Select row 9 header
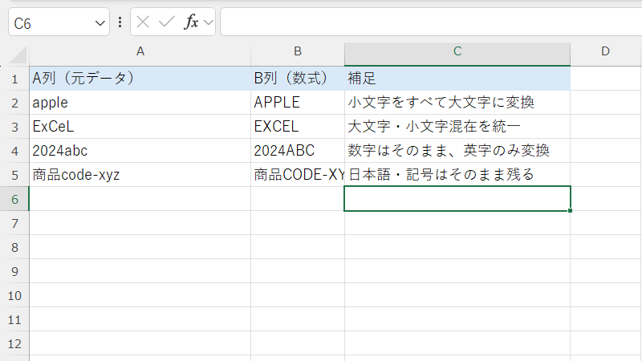 coord(14,271)
